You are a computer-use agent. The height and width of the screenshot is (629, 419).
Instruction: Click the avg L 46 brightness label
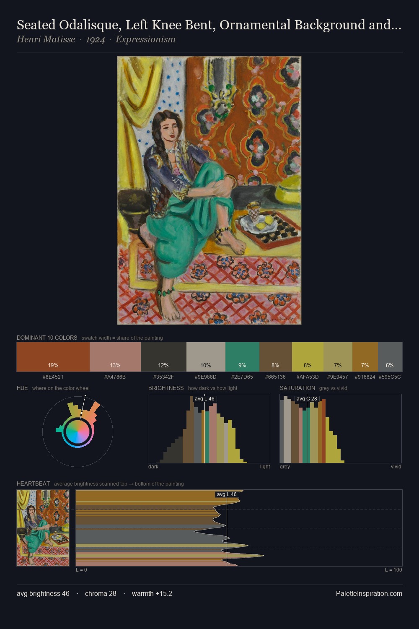[x=204, y=399]
